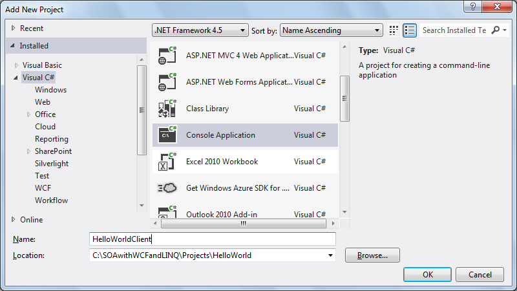This screenshot has width=517, height=291.
Task: Open the .NET Framework 4.5 version dropdown
Action: click(x=242, y=30)
